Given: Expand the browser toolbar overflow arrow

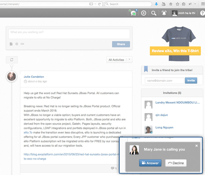Looking at the screenshot, I should coord(195,4).
